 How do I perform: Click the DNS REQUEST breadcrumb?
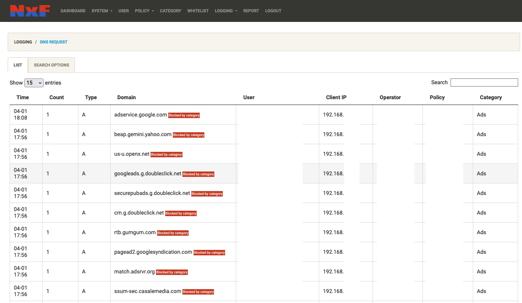click(x=53, y=42)
